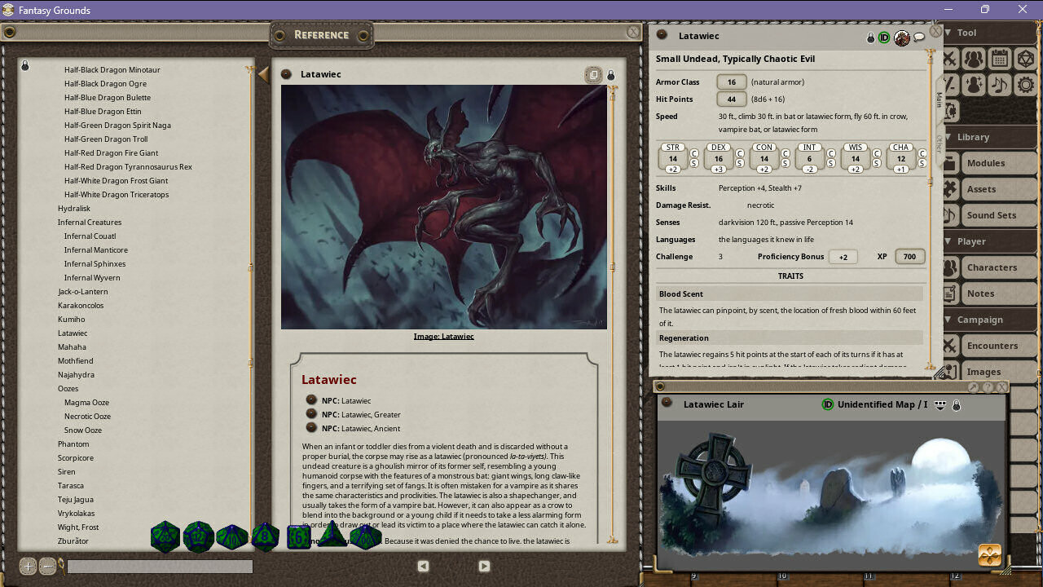Image resolution: width=1043 pixels, height=587 pixels.
Task: Collapse the Campaign sidebar section
Action: (948, 320)
